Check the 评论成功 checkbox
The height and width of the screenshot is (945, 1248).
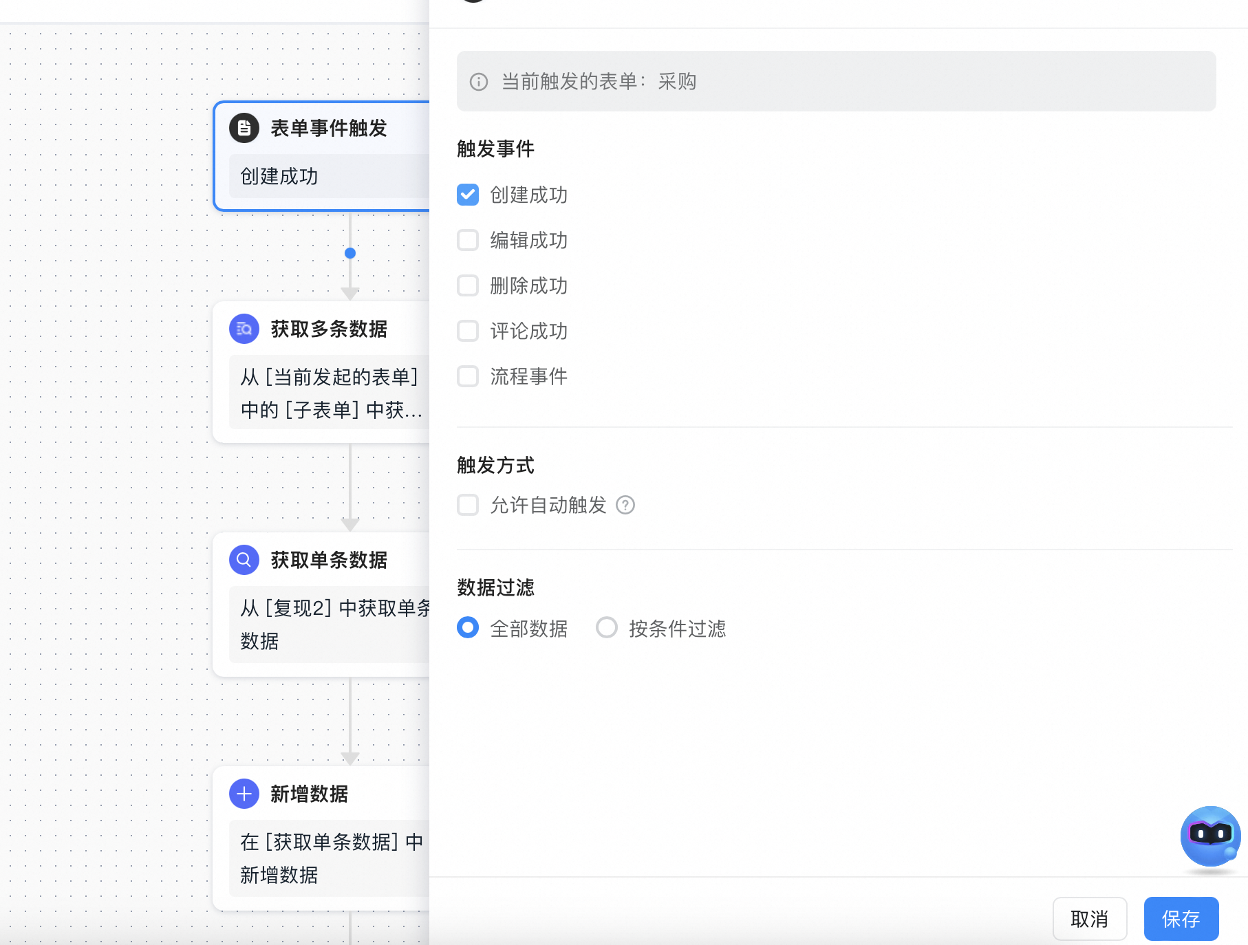468,331
